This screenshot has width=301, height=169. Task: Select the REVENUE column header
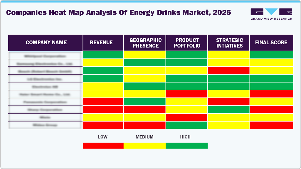click(x=103, y=43)
